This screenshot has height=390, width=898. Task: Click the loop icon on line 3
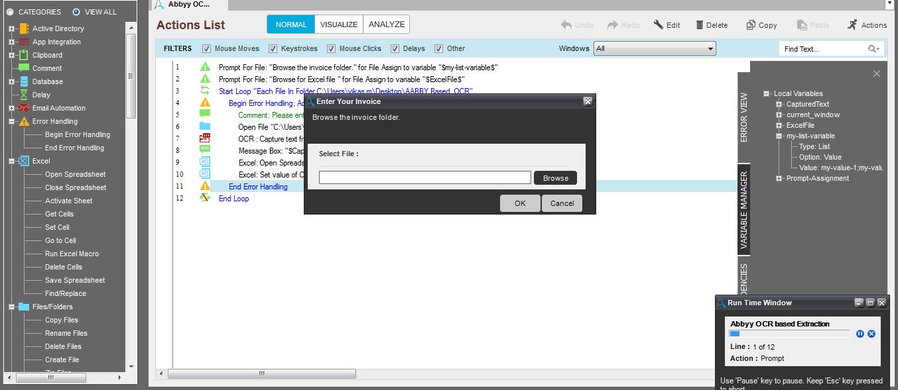tap(205, 91)
